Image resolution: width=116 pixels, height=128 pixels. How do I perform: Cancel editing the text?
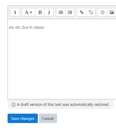(x=48, y=118)
